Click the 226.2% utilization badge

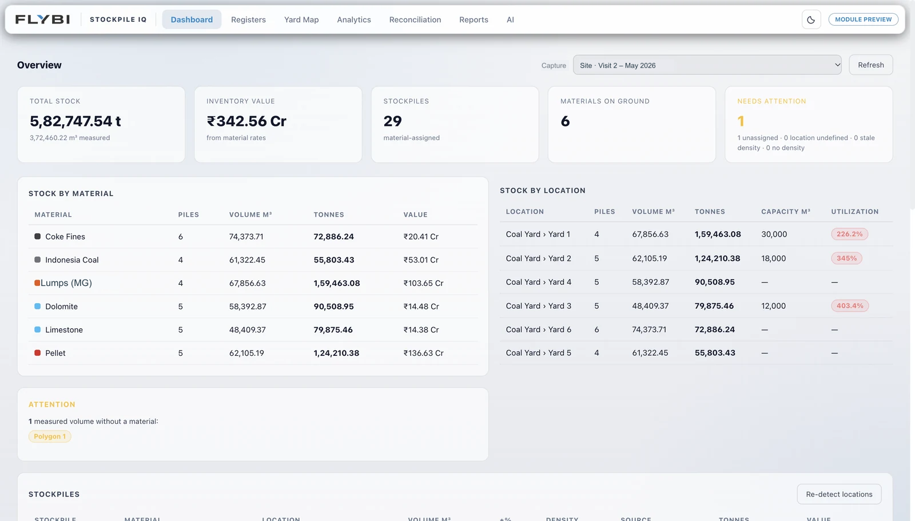pyautogui.click(x=849, y=234)
